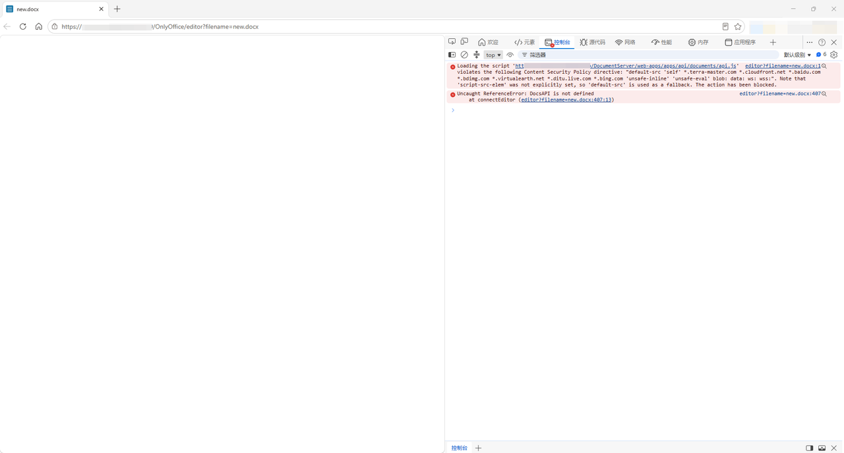Image resolution: width=844 pixels, height=453 pixels.
Task: Switch to the 内存 (Memory) tab
Action: tap(698, 42)
